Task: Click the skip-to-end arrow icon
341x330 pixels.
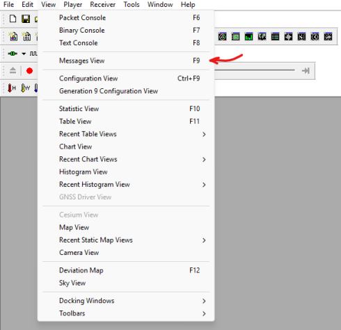Action: coord(306,71)
